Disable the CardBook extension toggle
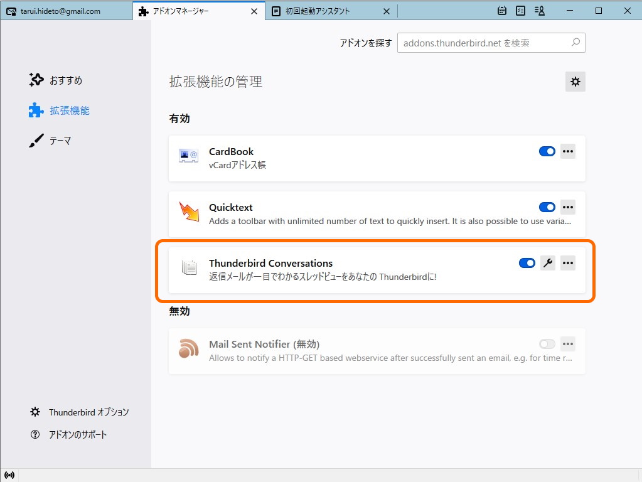Screen dimensions: 642x482 tap(547, 151)
